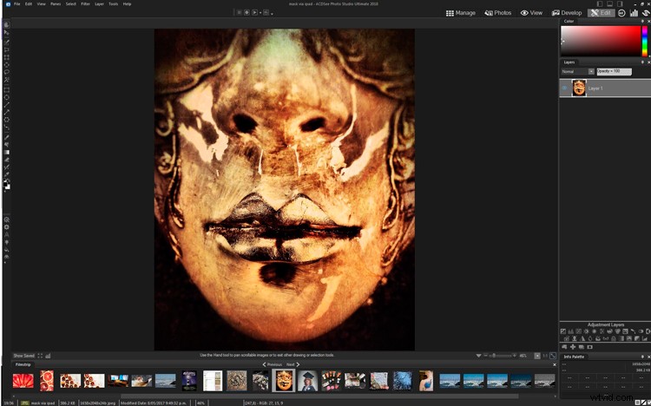Hide Layer 1 using eye icon
The image size is (651, 406).
564,88
